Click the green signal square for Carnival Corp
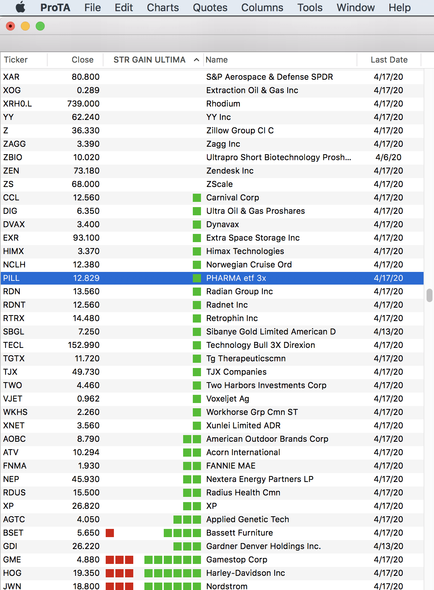Screen dimensions: 434x590 [197, 198]
